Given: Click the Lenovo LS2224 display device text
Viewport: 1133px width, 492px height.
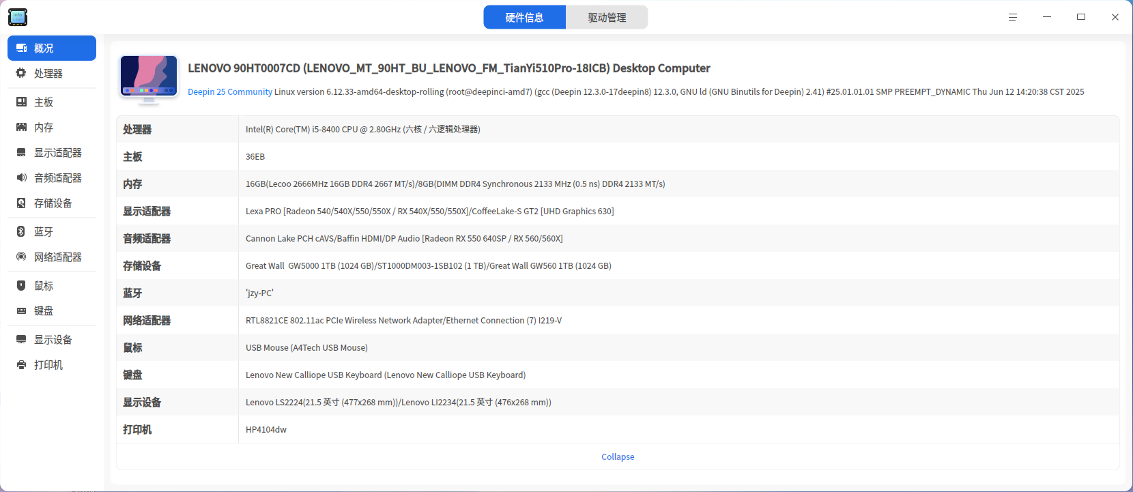Looking at the screenshot, I should point(399,402).
